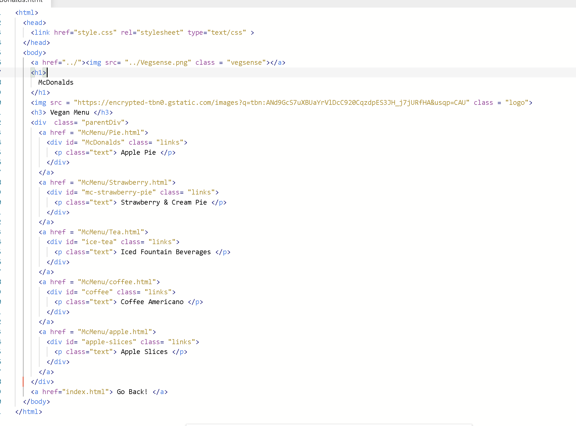This screenshot has width=576, height=426.
Task: Click the Coffee Americano paragraph text
Action: 152,302
